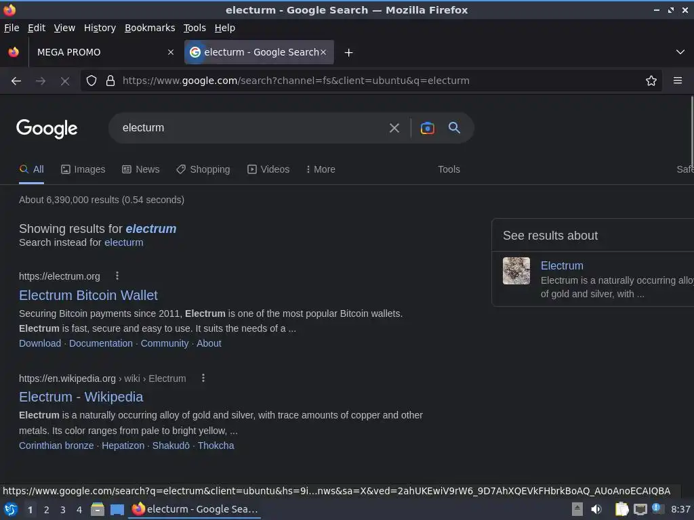Open the History menu
This screenshot has width=694, height=520.
[x=100, y=28]
